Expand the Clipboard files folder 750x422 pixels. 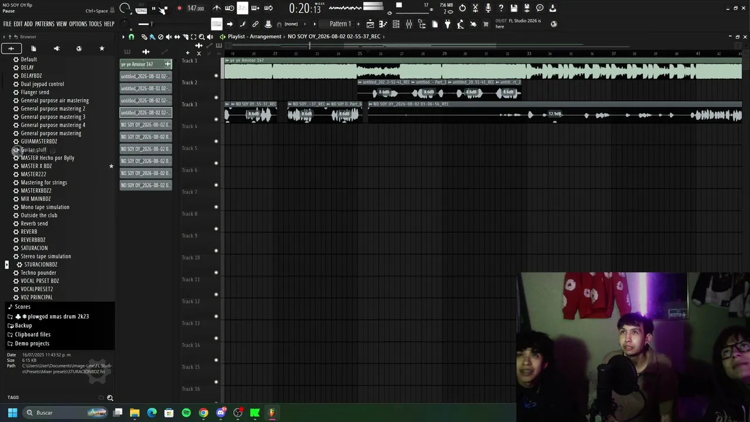tap(33, 334)
